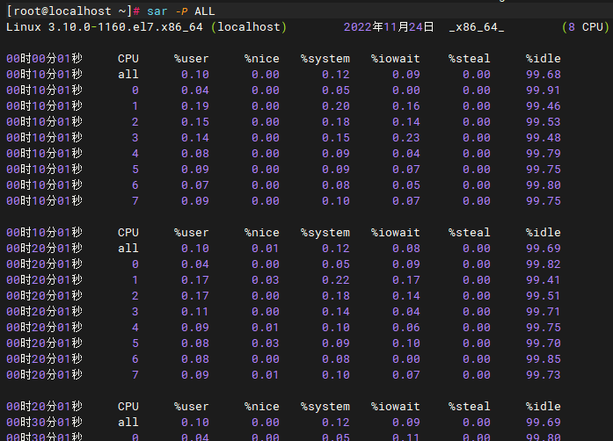Click the 99.91 idle value of CPU 0

543,90
